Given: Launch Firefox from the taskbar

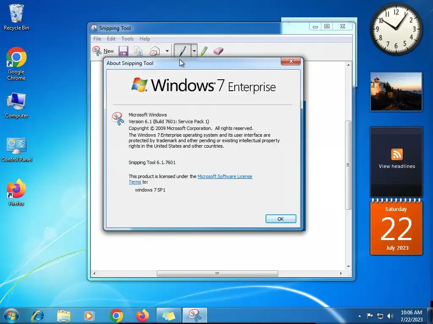Looking at the screenshot, I should 143,316.
